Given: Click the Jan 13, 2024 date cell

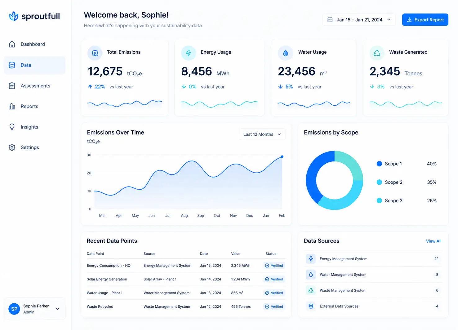Looking at the screenshot, I should (x=211, y=293).
